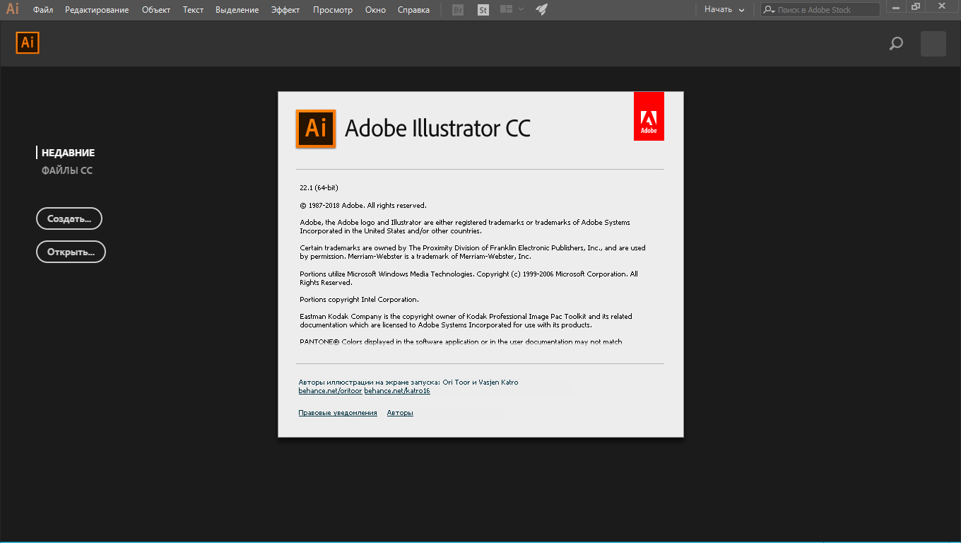Click the red Adobe logo in the About dialog

pyautogui.click(x=649, y=116)
